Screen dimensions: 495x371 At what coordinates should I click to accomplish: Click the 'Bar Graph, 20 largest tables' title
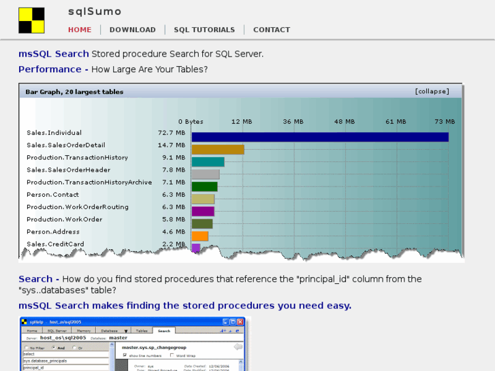74,92
